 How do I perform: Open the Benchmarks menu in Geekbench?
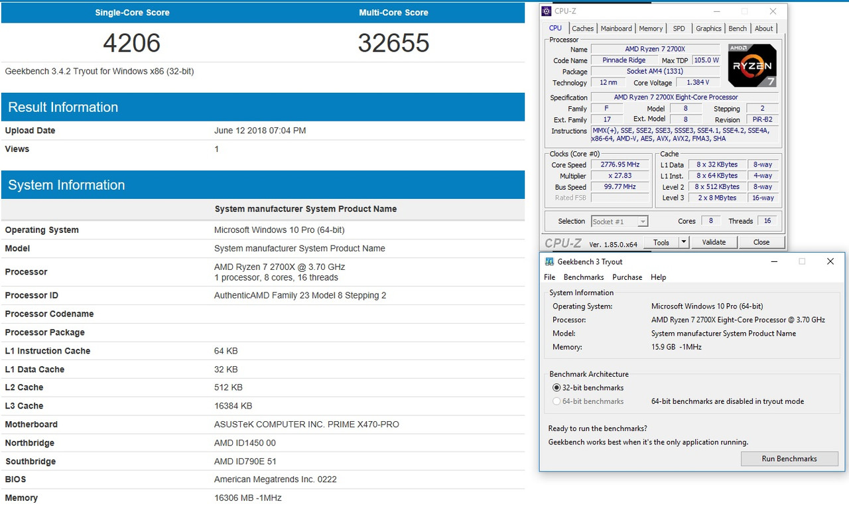[584, 277]
